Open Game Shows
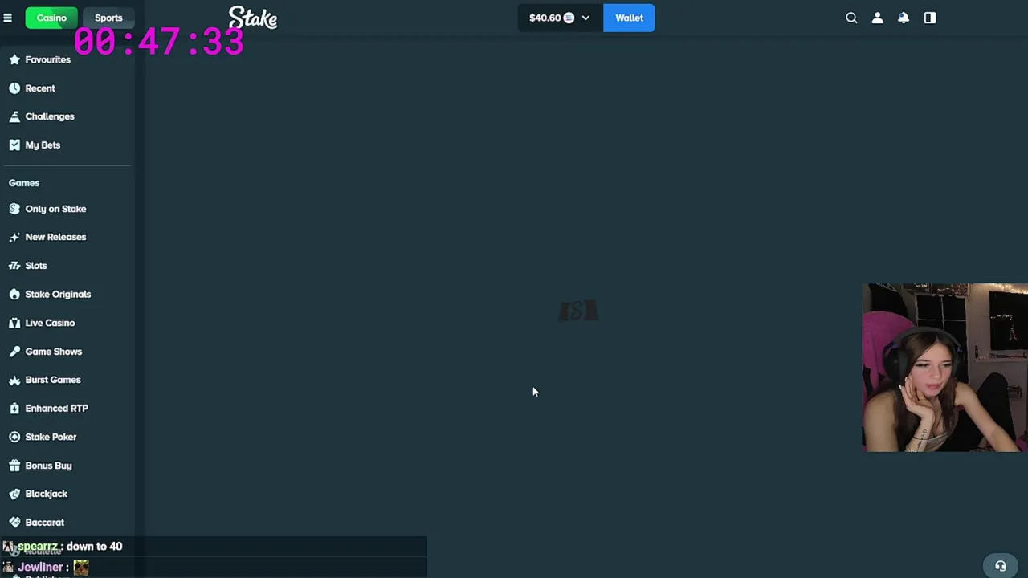The height and width of the screenshot is (578, 1028). [x=54, y=352]
